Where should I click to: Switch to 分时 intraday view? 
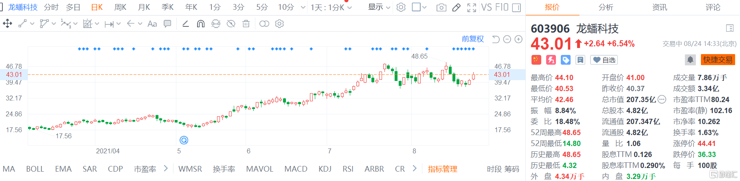(51, 7)
